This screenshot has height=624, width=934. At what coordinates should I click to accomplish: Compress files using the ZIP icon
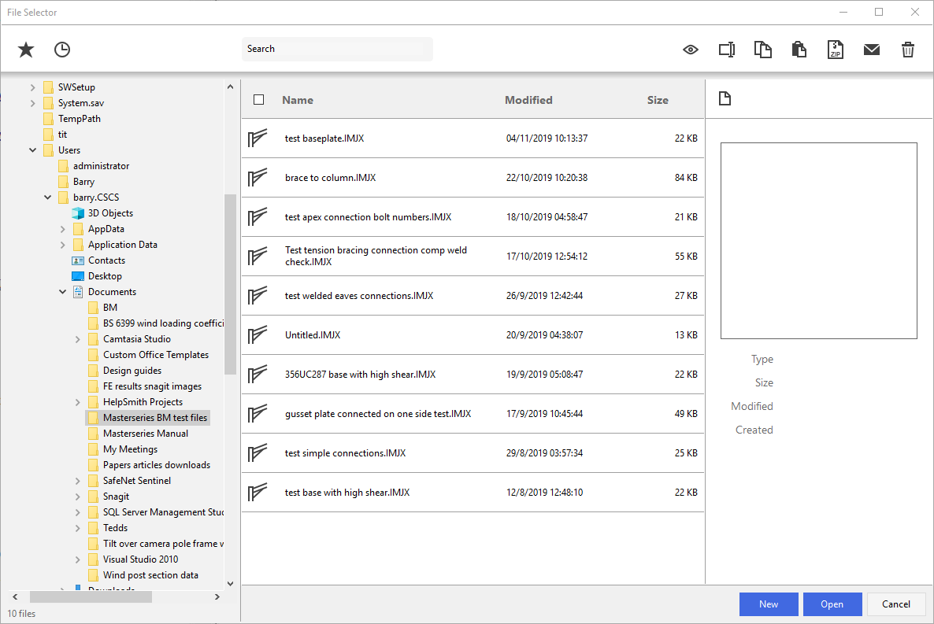coord(835,49)
